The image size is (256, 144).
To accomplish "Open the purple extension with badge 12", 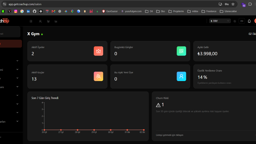I will (x=243, y=5).
